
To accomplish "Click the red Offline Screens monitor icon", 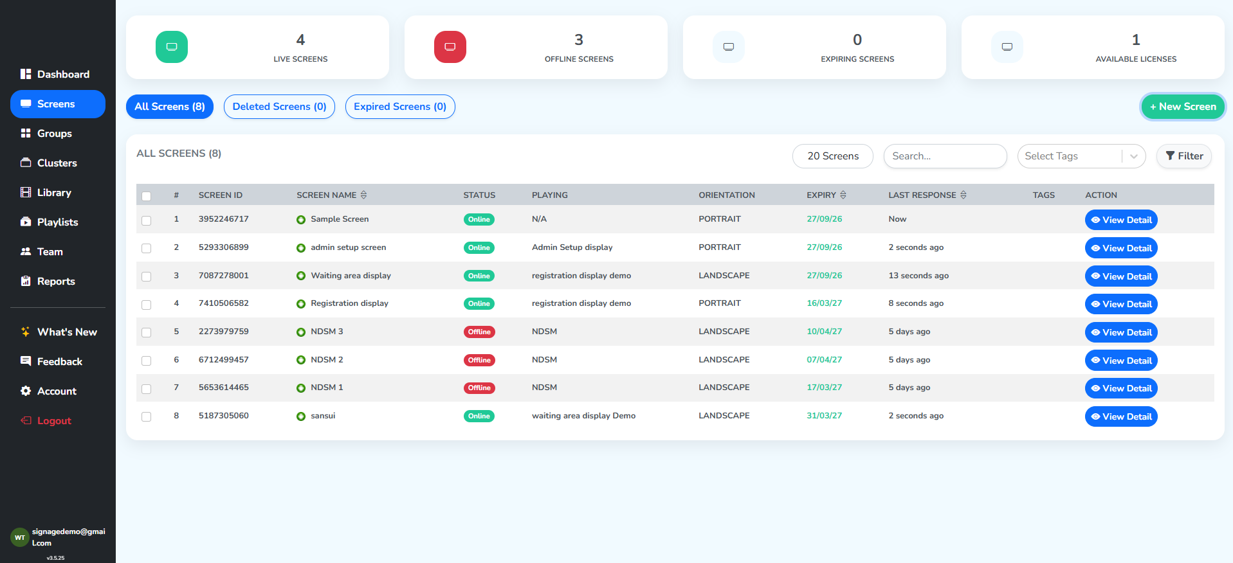I will pos(450,47).
